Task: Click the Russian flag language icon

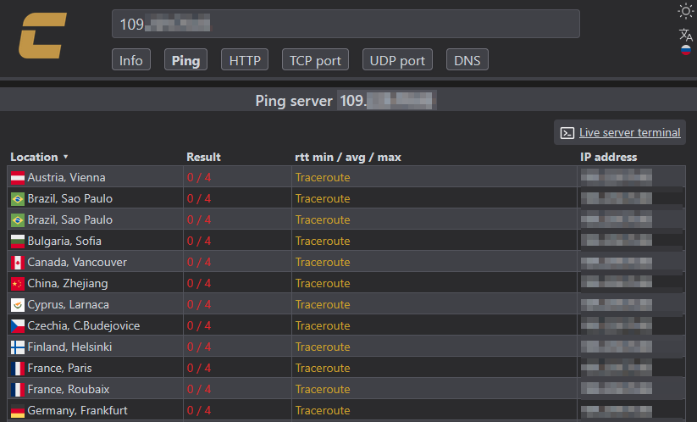Action: 686,51
